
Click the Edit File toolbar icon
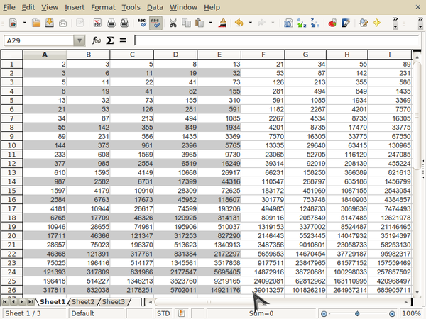80,23
